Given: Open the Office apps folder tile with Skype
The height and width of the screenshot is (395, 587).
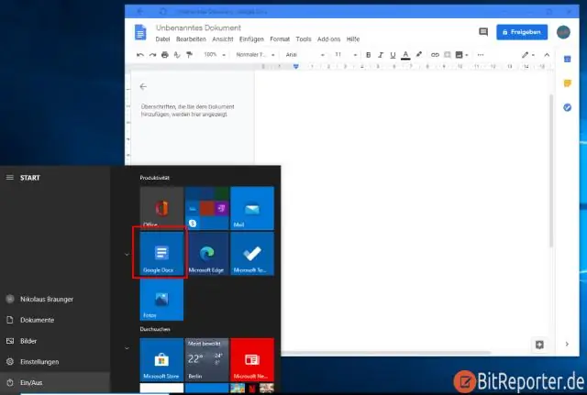Looking at the screenshot, I should tap(206, 208).
